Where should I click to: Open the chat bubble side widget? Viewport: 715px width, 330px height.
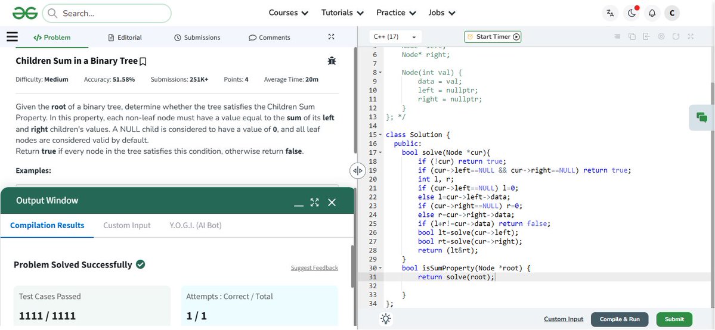click(x=702, y=117)
